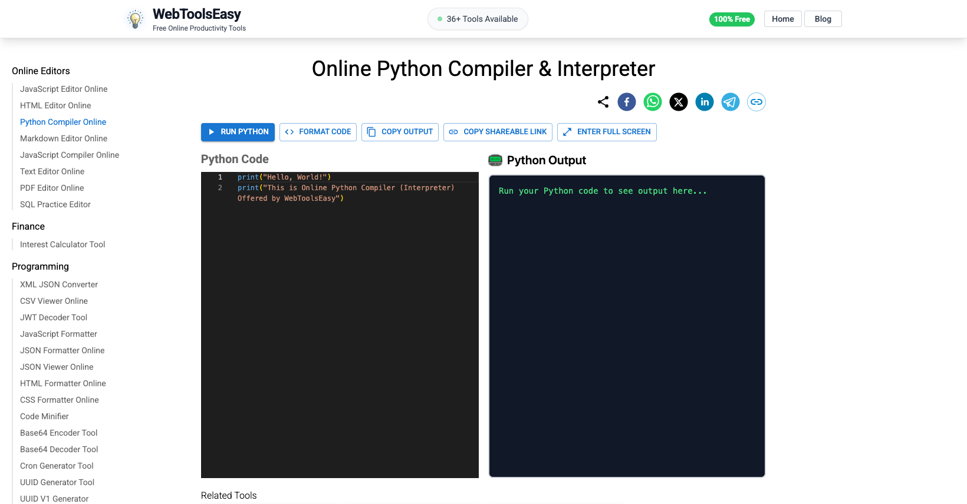Open UUID V1 Generator
Viewport: 967px width, 504px height.
click(x=54, y=499)
